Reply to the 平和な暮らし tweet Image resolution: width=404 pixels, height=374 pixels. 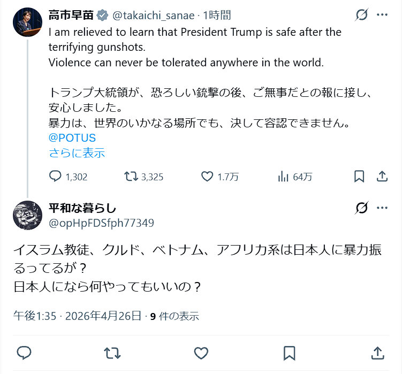pos(24,353)
